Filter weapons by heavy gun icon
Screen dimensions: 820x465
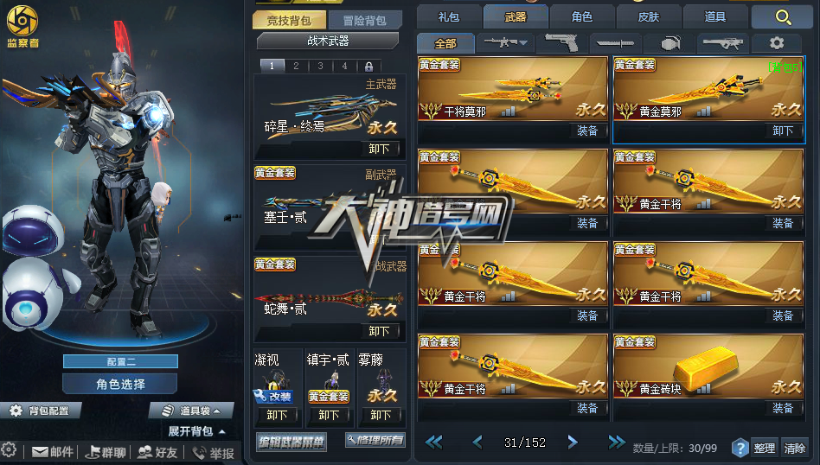(723, 43)
